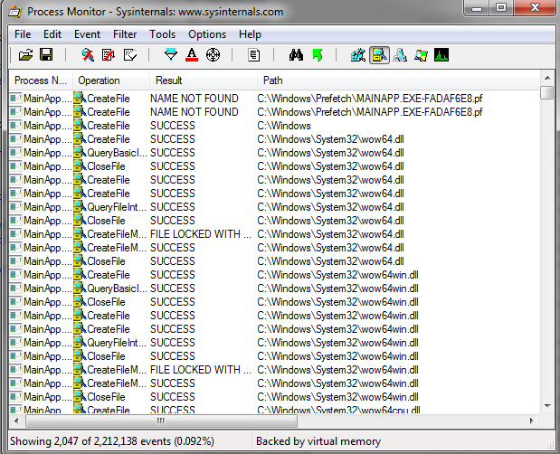This screenshot has height=454, width=560.
Task: Minimize the Process Monitor window
Action: click(x=477, y=7)
